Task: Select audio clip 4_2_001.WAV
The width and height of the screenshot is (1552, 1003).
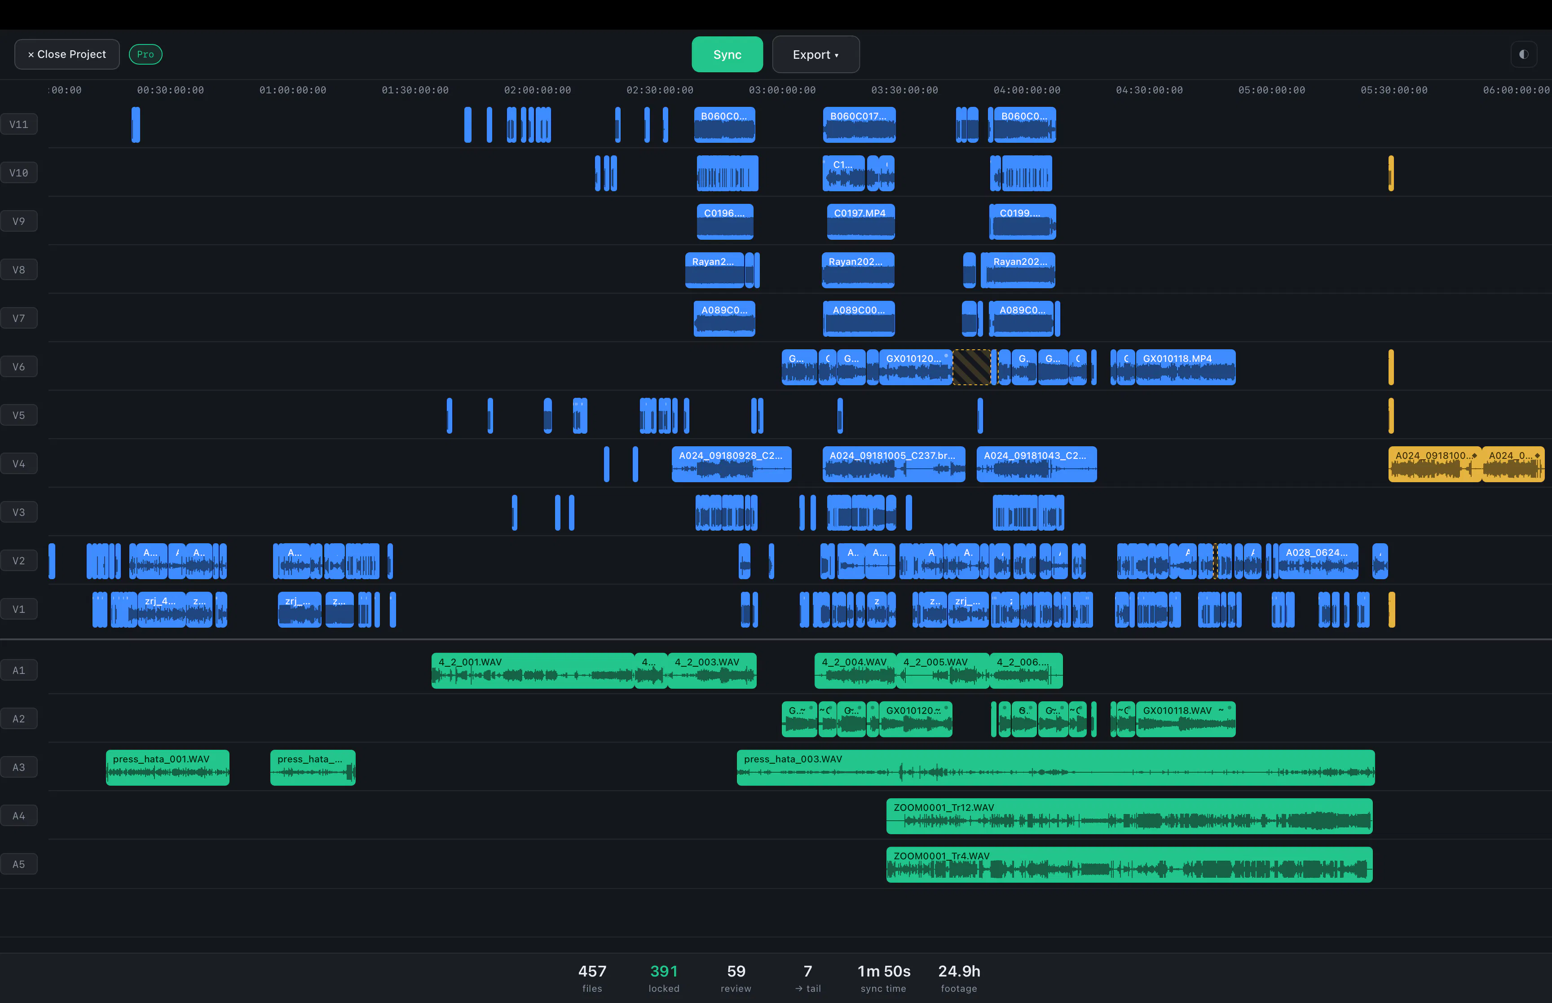Action: 532,670
